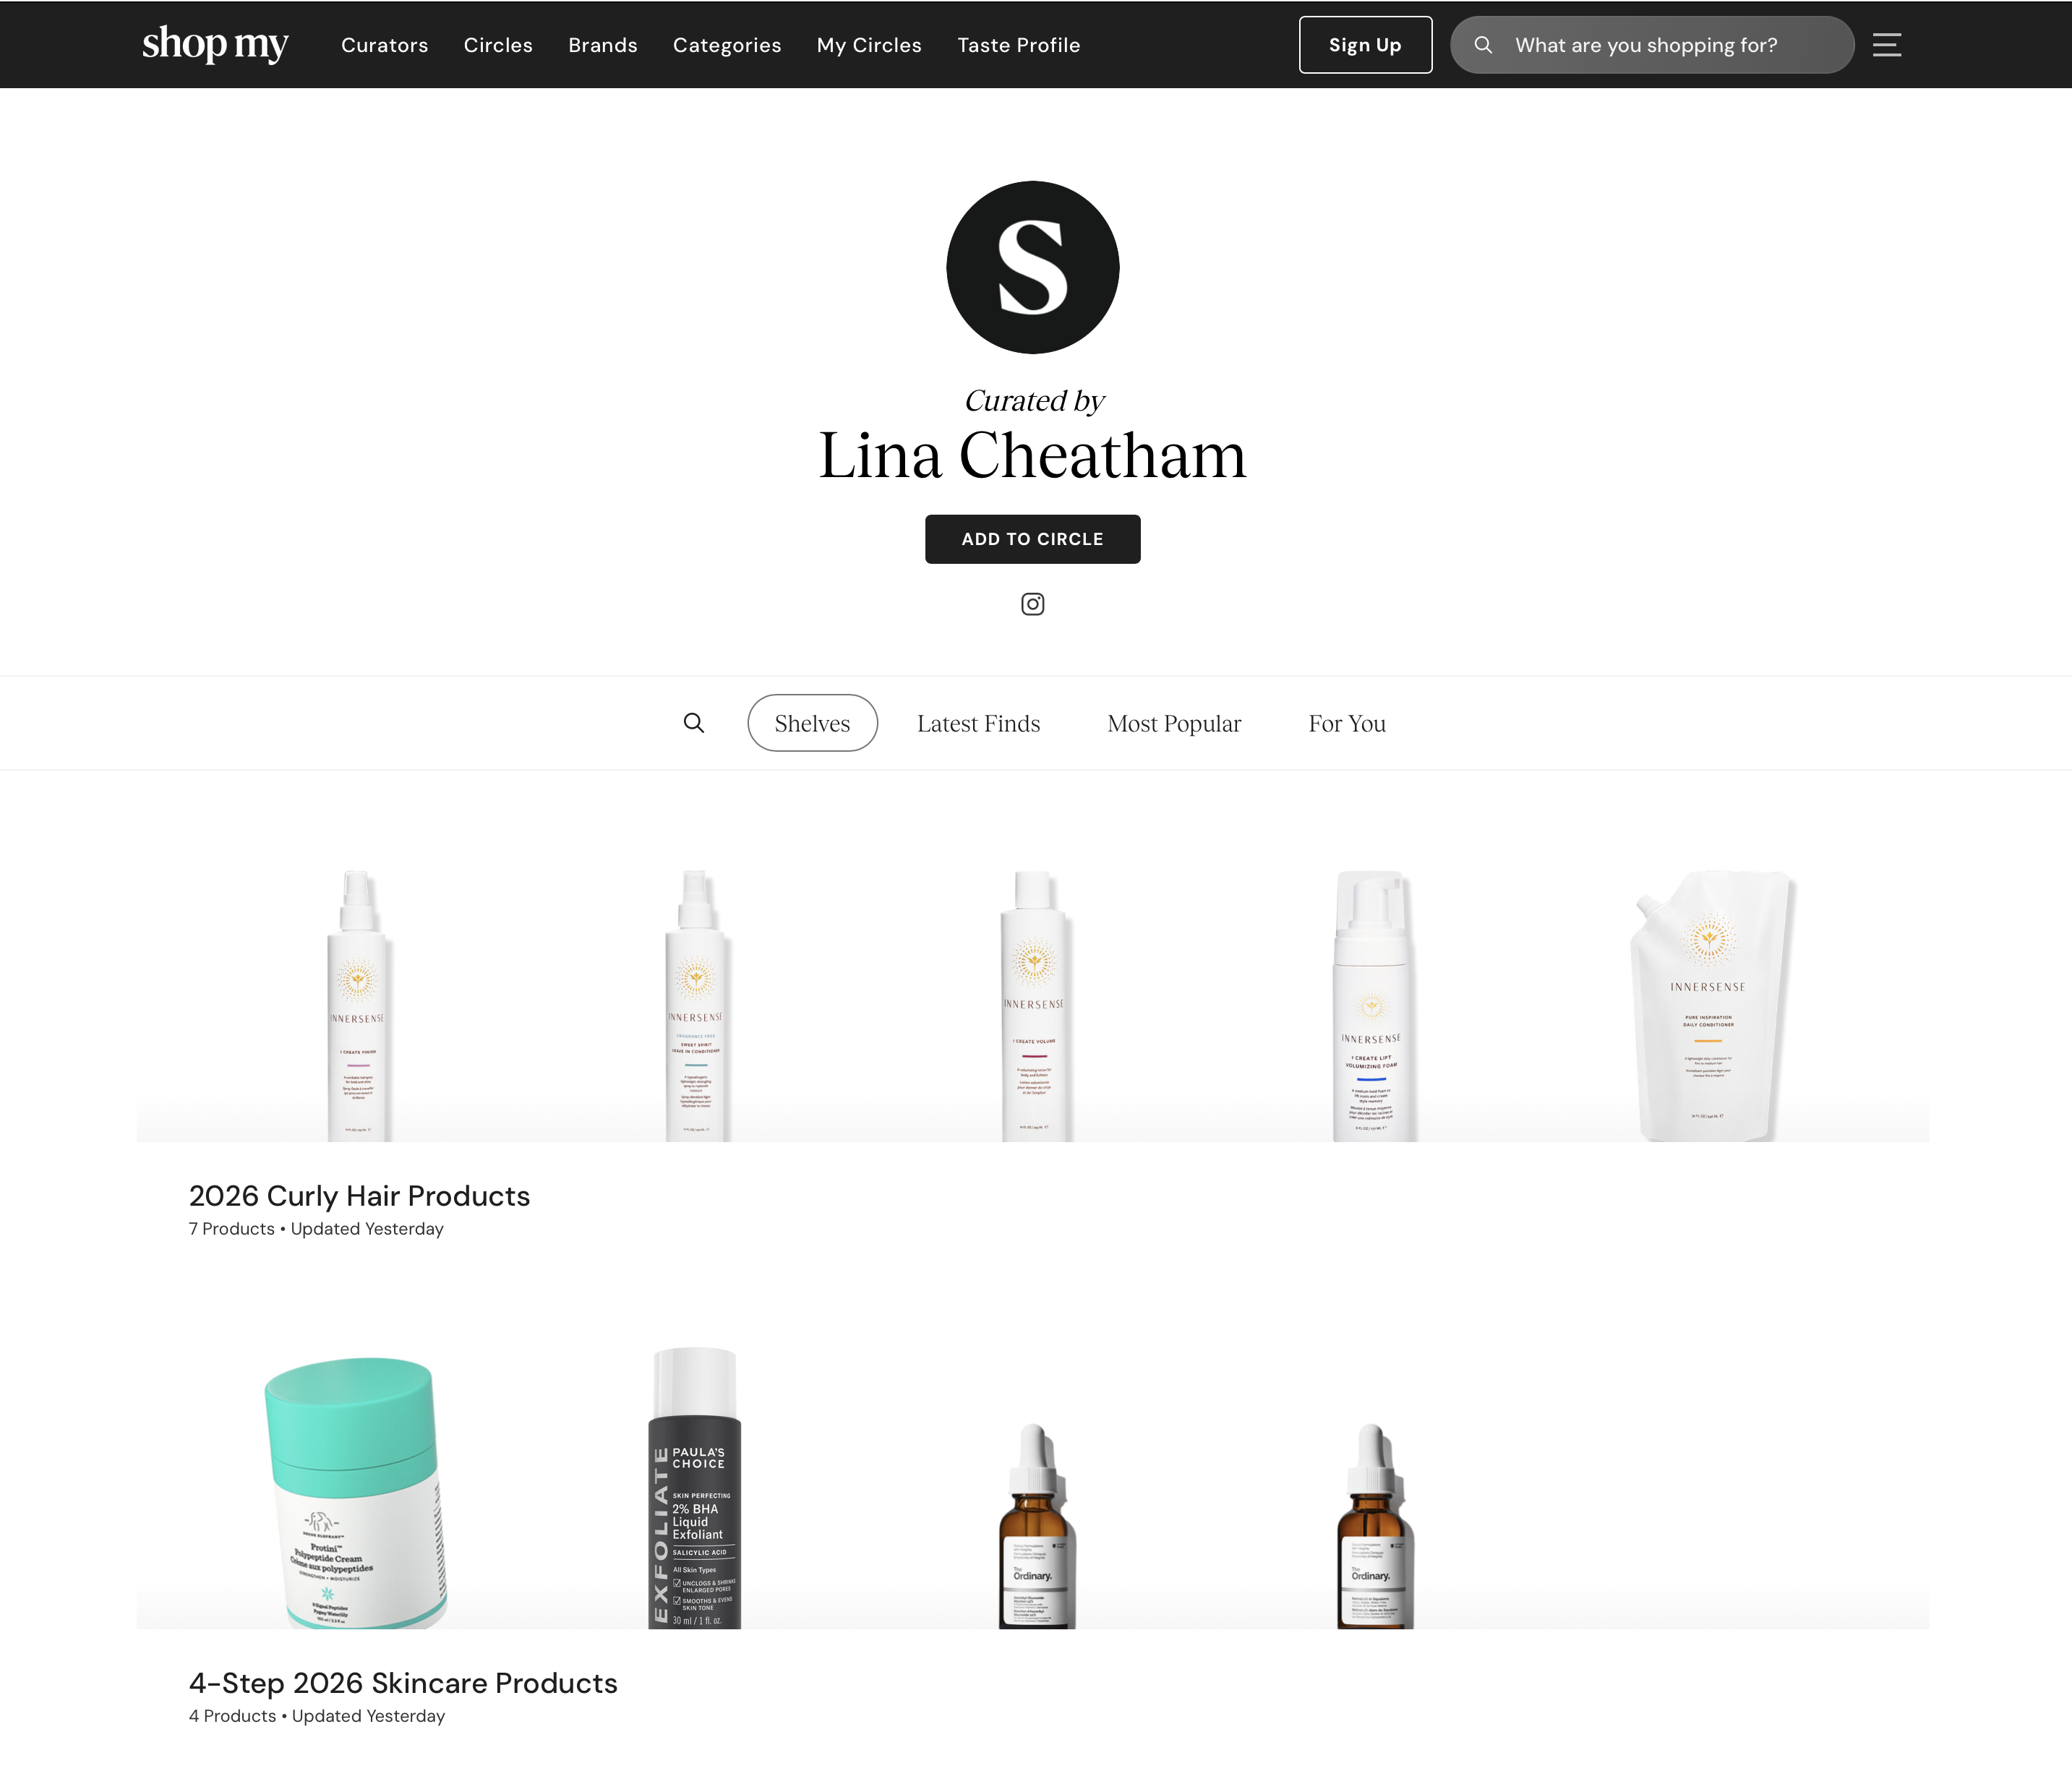Open the Categories navigation item
Screen dimensions: 2072x1784
point(727,45)
